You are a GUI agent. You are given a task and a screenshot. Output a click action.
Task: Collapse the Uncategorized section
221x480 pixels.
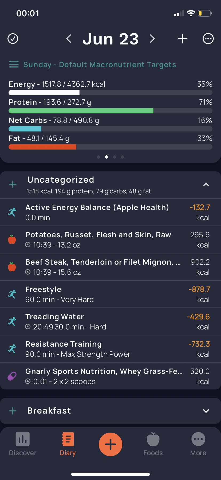[206, 185]
